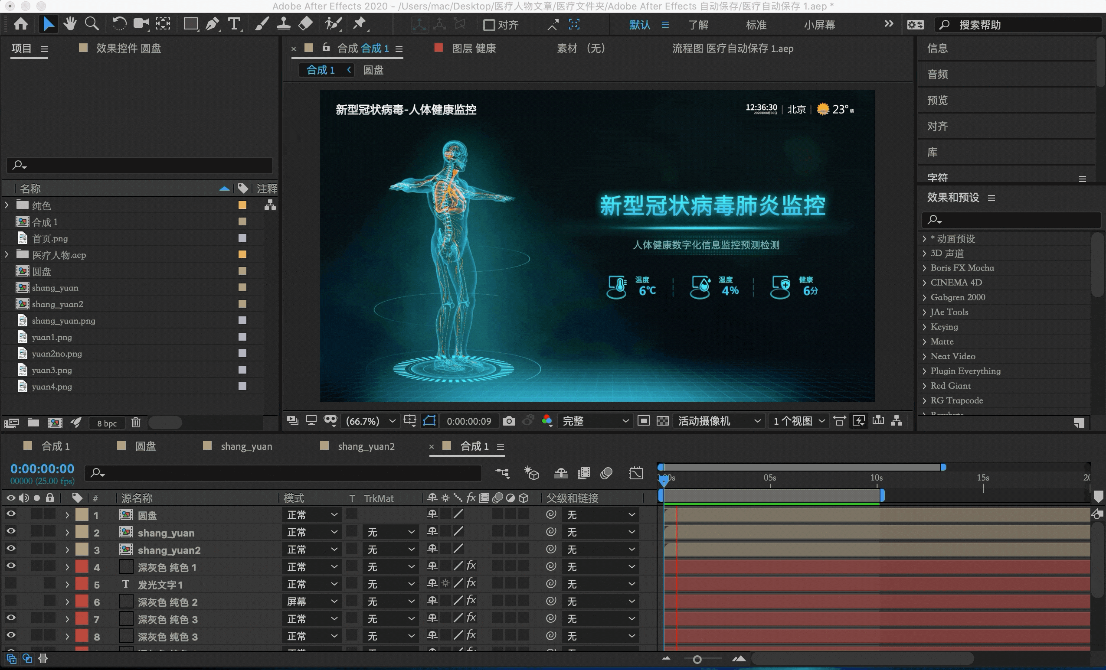Expand the Red Giant effects category
This screenshot has width=1106, height=670.
(924, 386)
